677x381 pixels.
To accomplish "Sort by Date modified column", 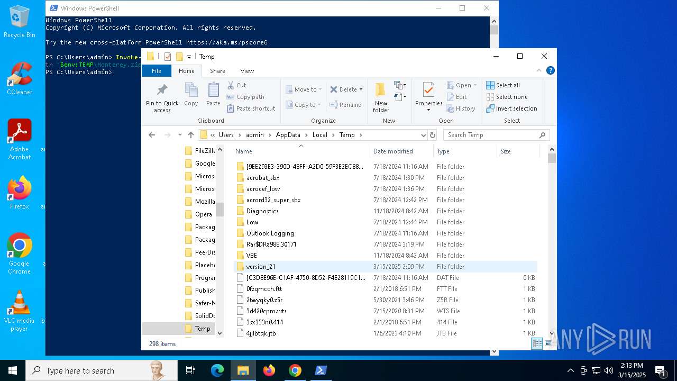I will (401, 151).
